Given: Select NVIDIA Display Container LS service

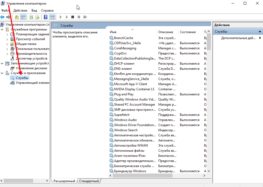Looking at the screenshot, I should pyautogui.click(x=134, y=89).
